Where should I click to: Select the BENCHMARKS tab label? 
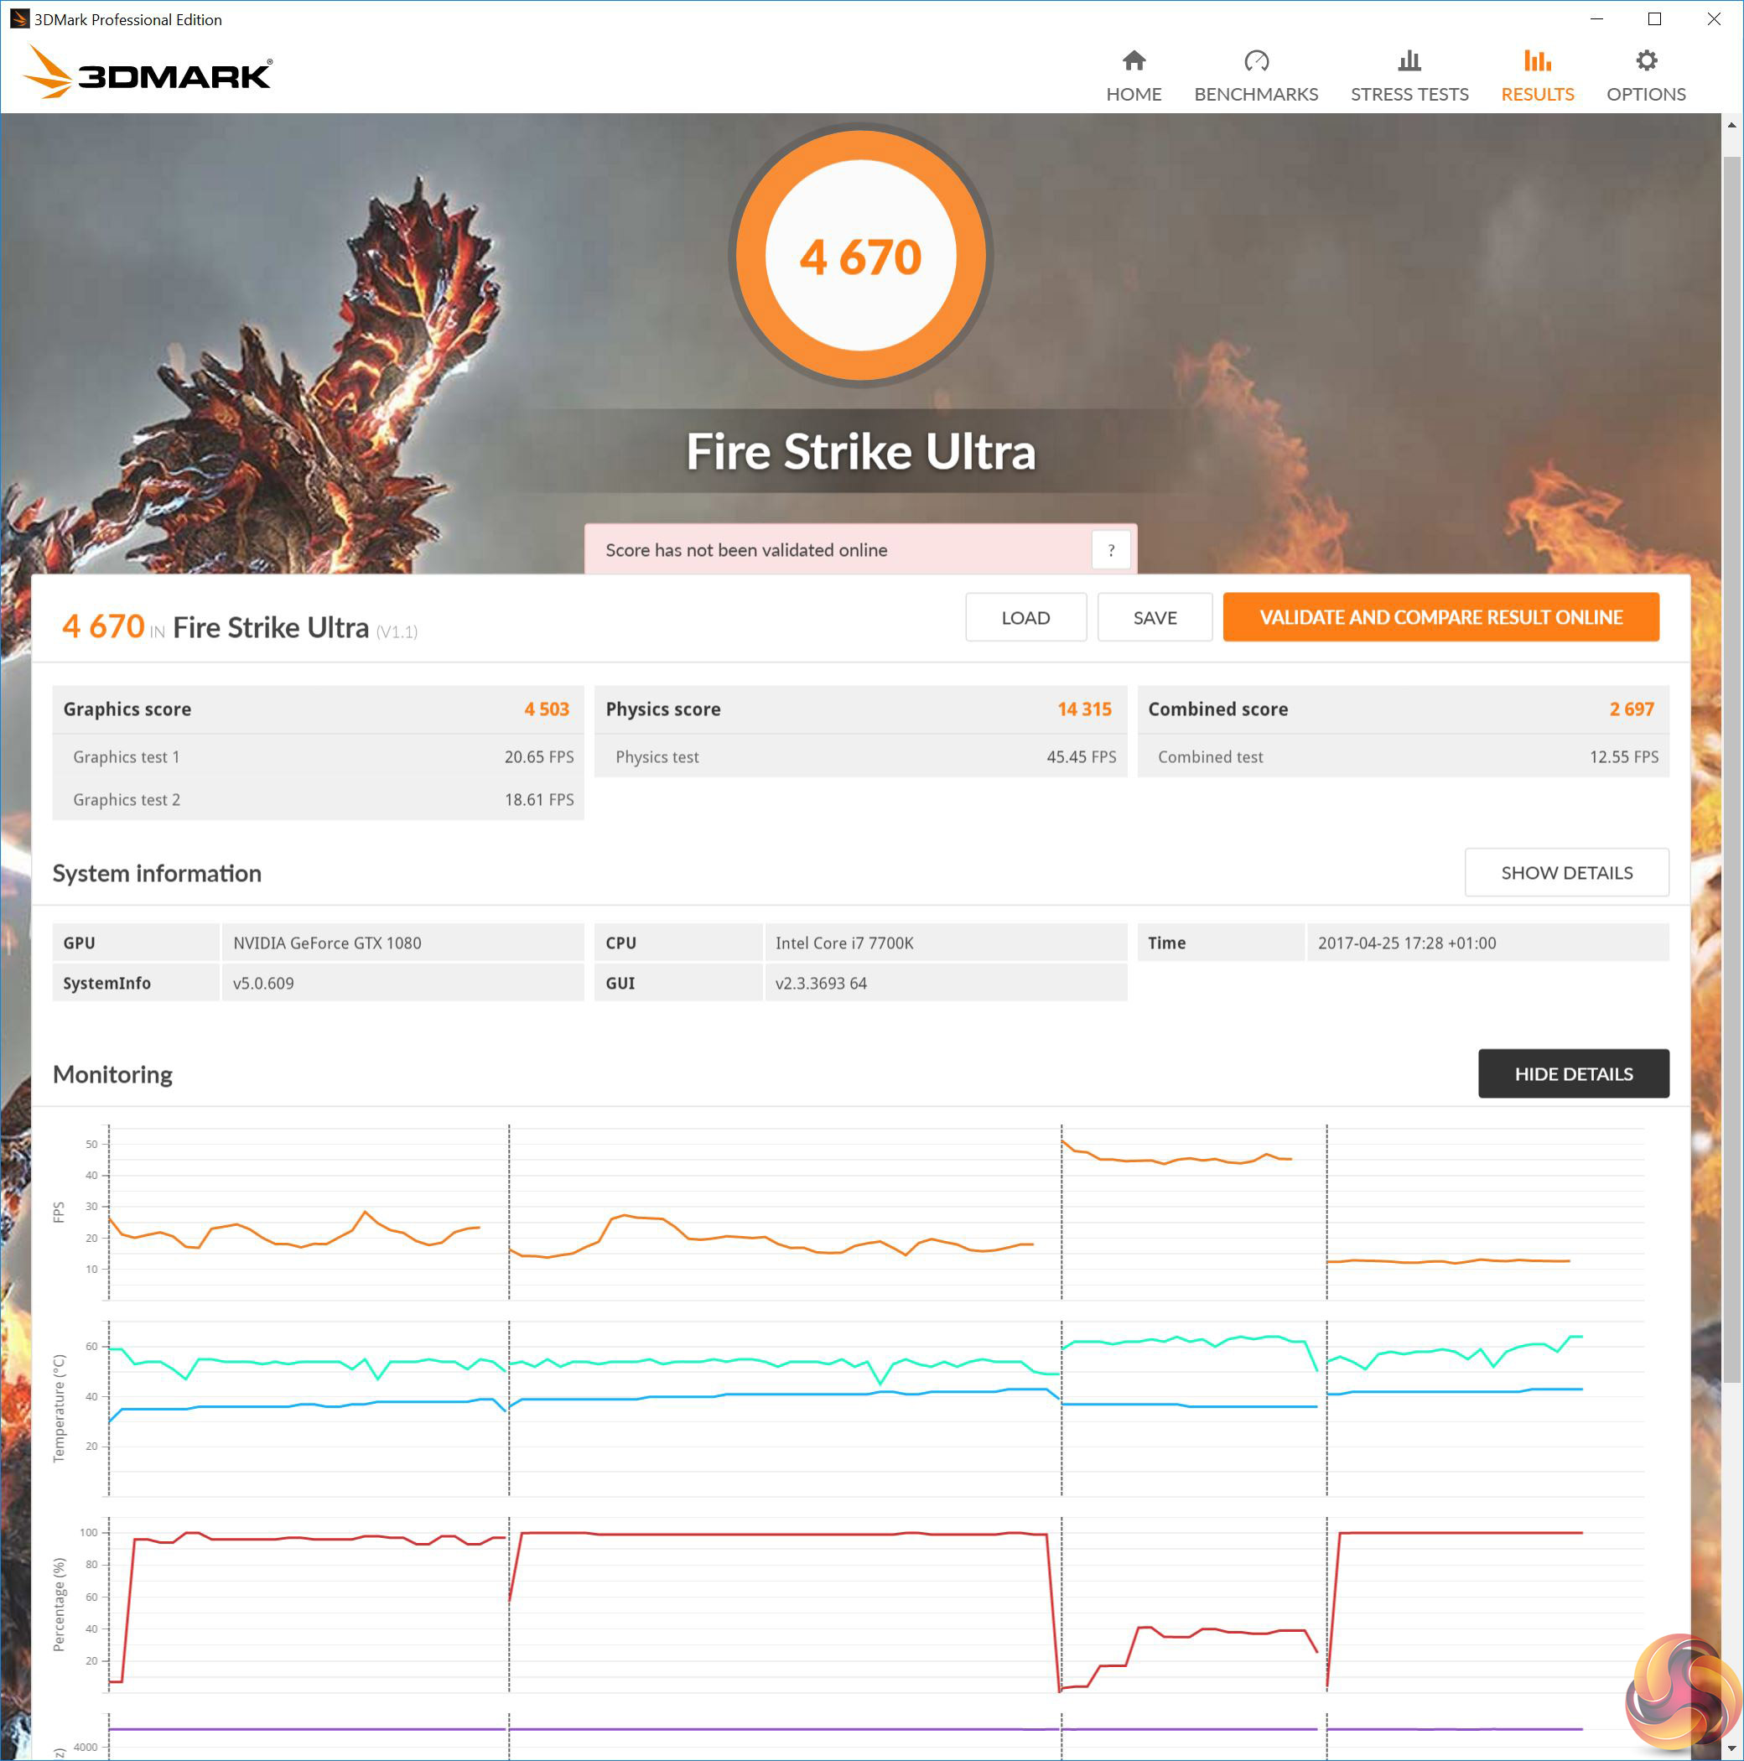[x=1256, y=95]
